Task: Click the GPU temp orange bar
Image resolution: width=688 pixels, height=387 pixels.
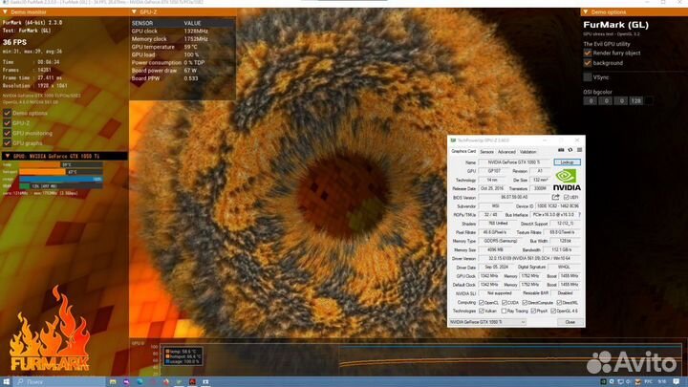Action: tap(39, 164)
